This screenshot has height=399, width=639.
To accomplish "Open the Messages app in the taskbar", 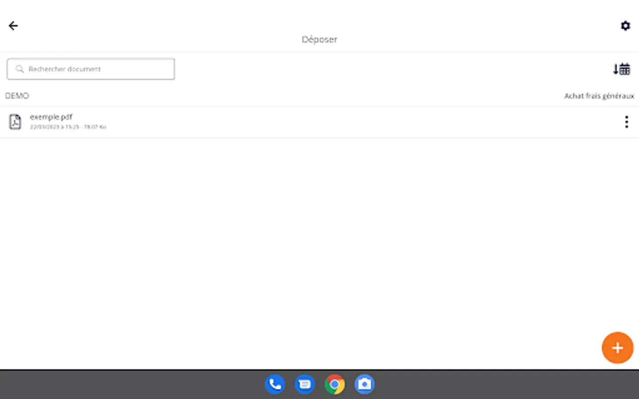I will coord(305,384).
